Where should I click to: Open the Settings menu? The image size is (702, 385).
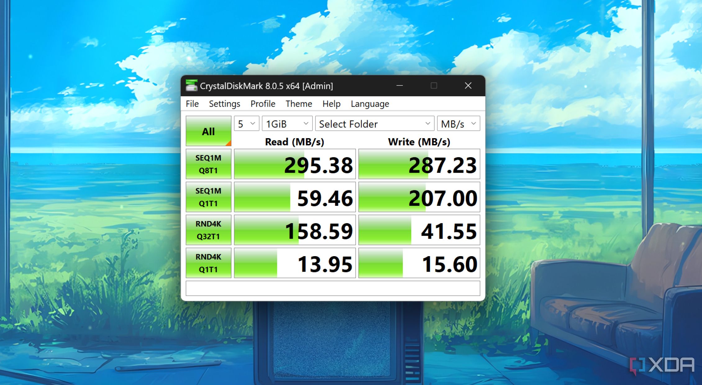[224, 104]
